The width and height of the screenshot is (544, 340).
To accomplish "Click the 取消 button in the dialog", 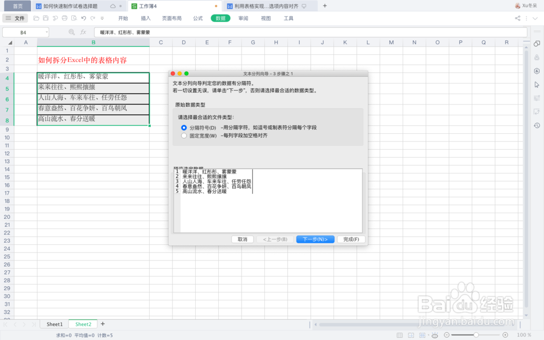I will pos(242,239).
